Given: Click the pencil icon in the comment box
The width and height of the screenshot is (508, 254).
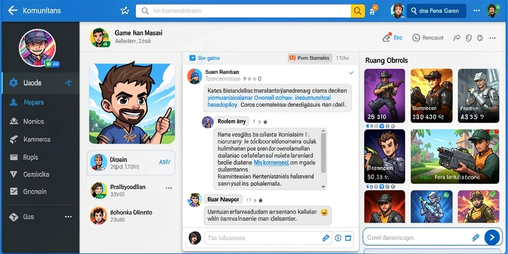Looking at the screenshot, I should tap(326, 238).
